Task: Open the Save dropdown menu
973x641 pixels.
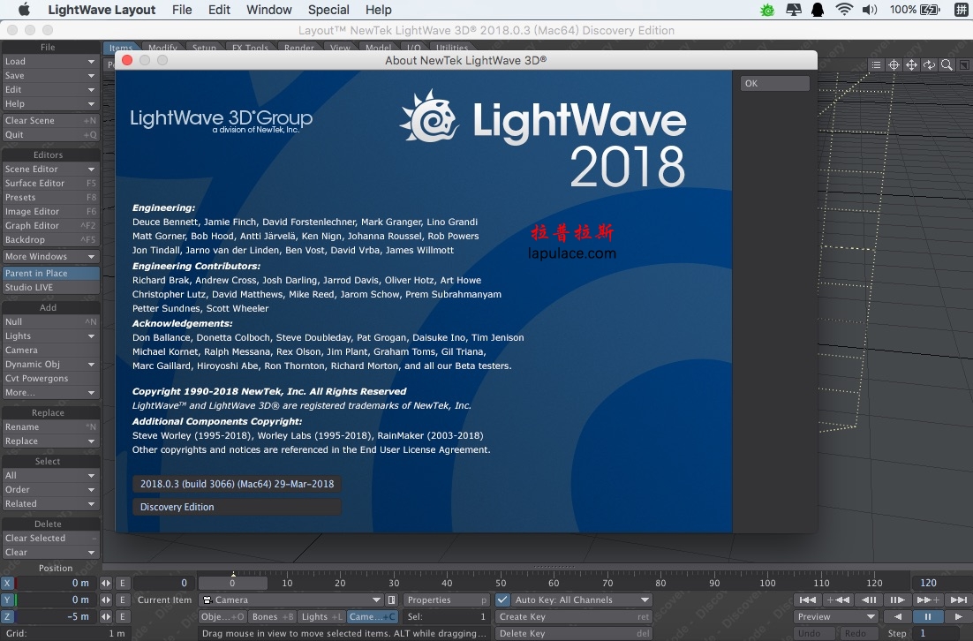Action: (x=50, y=76)
